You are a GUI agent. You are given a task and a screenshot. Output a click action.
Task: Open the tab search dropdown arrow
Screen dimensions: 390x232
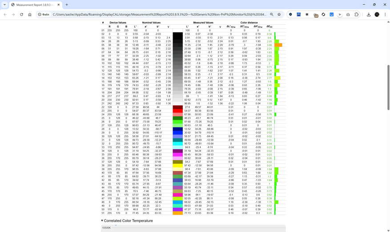click(5, 4)
